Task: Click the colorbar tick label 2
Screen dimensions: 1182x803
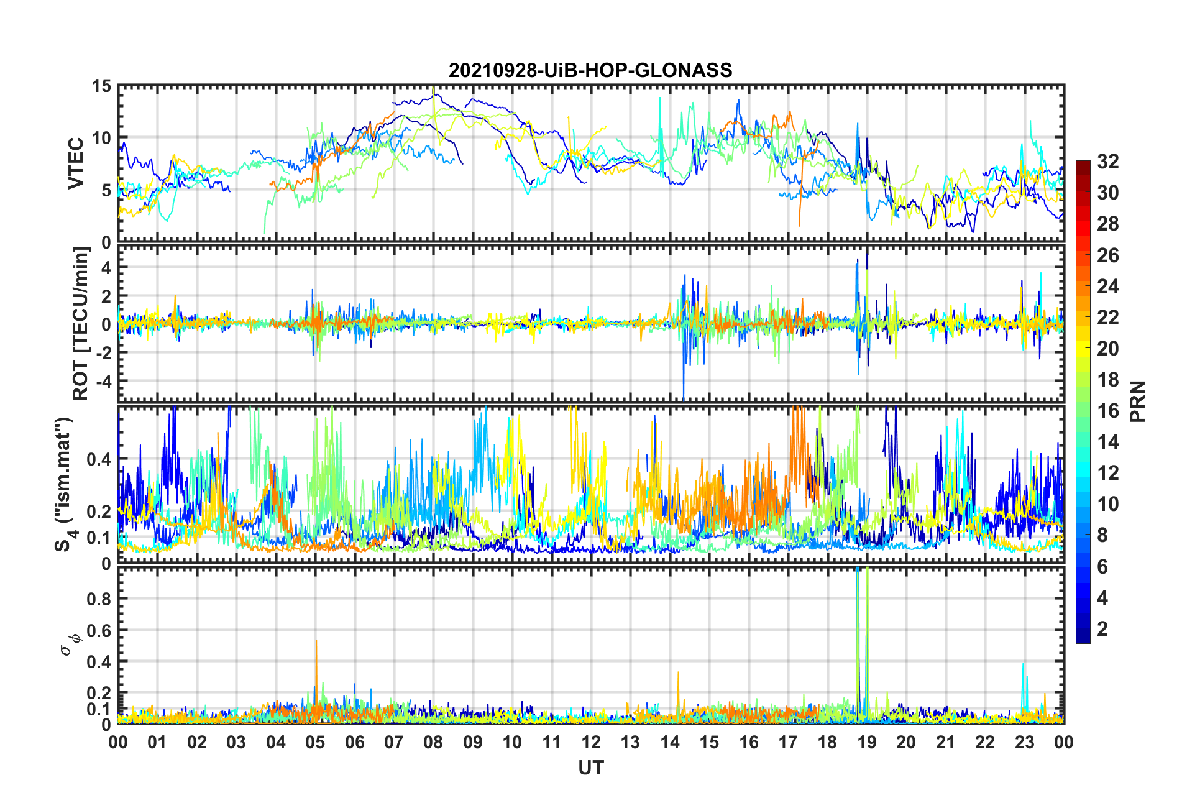Action: coord(1102,629)
